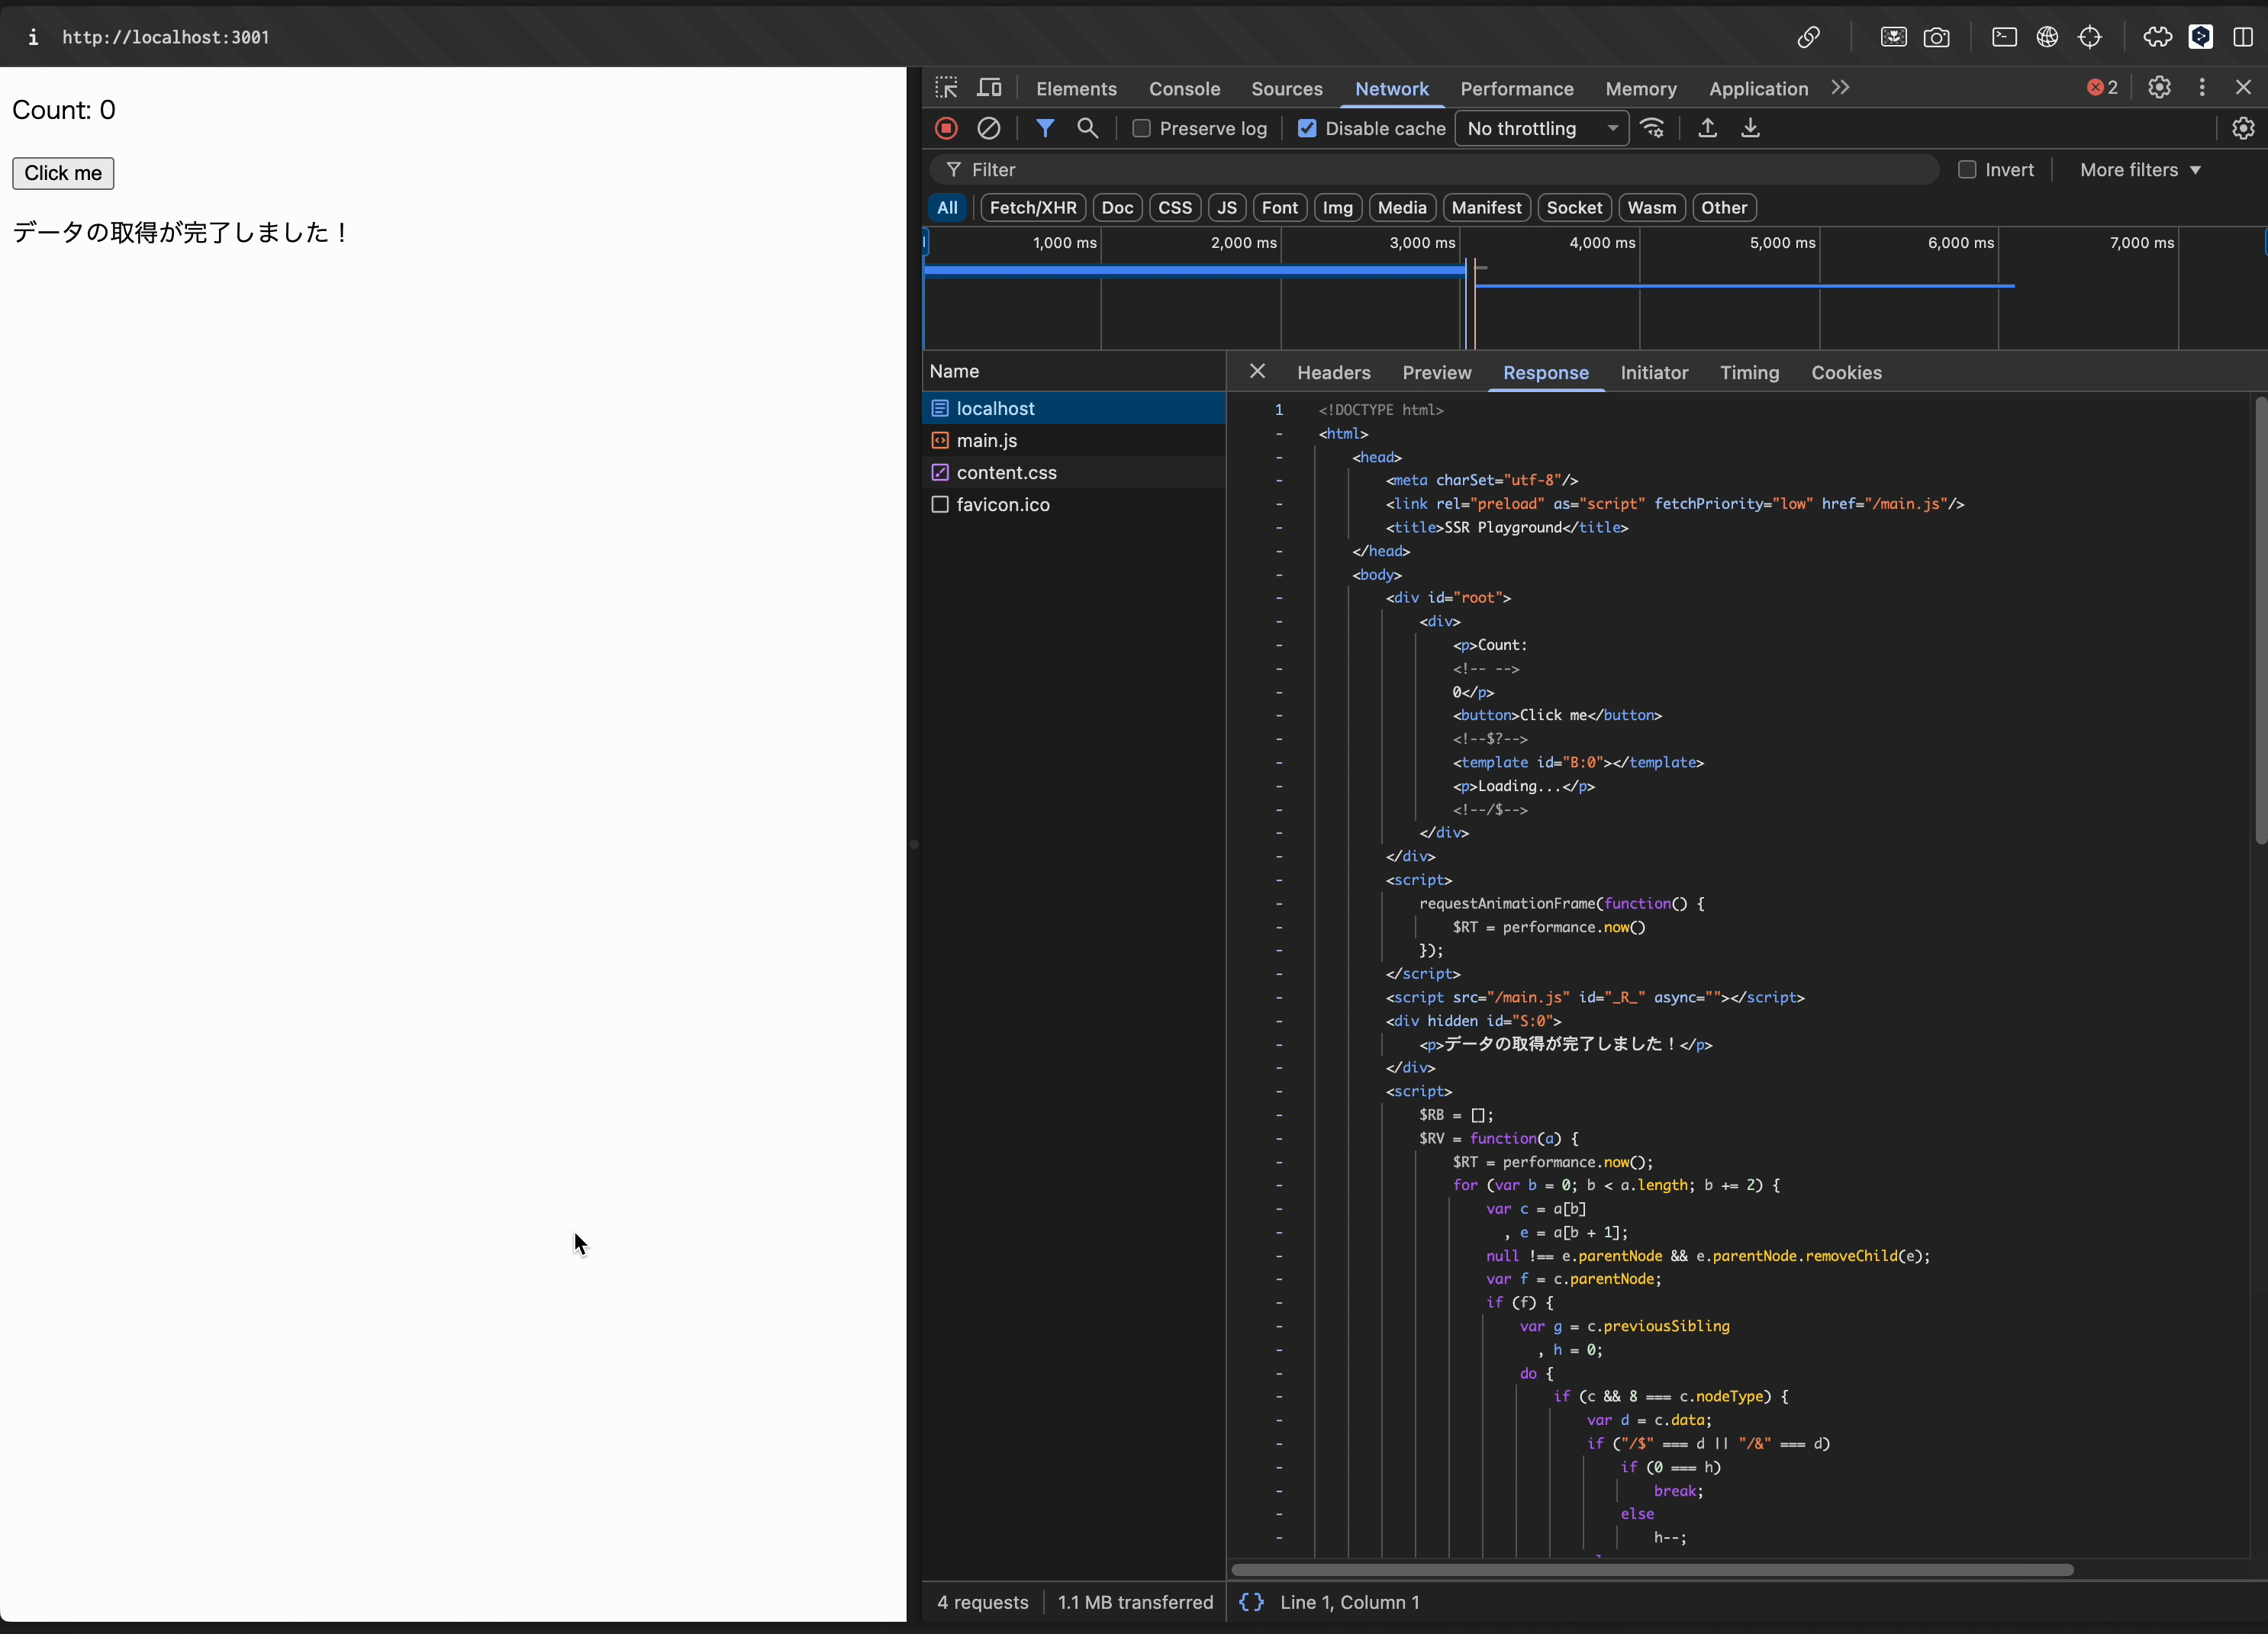Stop recording network log
The width and height of the screenshot is (2268, 1634).
[946, 128]
